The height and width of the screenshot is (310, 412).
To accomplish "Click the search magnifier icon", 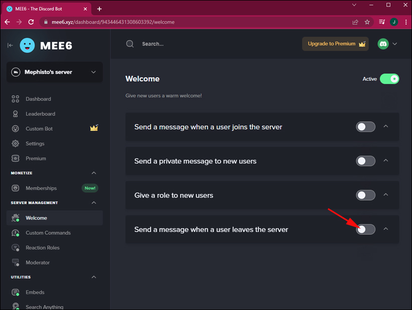I will [130, 44].
